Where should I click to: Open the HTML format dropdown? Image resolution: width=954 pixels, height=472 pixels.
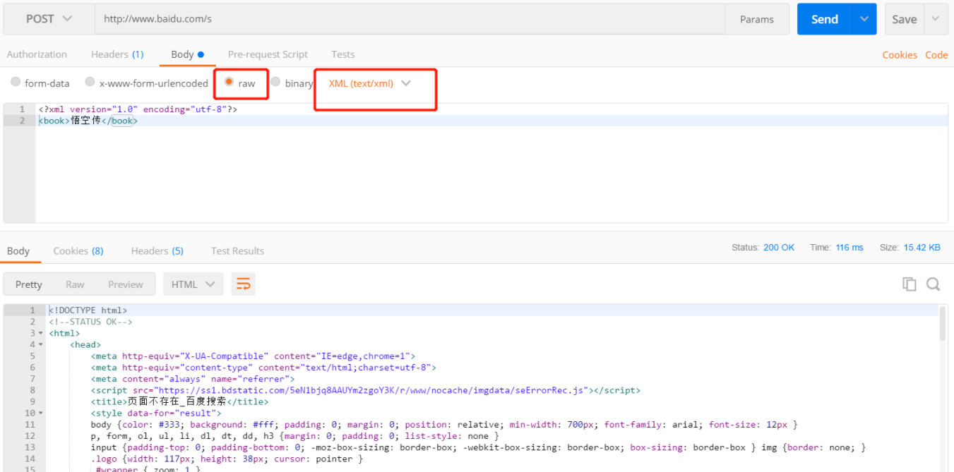tap(193, 284)
